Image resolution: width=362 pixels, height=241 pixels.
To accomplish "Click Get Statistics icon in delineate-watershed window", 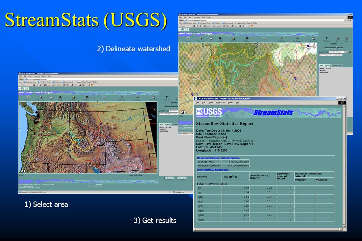I will pyautogui.click(x=281, y=39).
